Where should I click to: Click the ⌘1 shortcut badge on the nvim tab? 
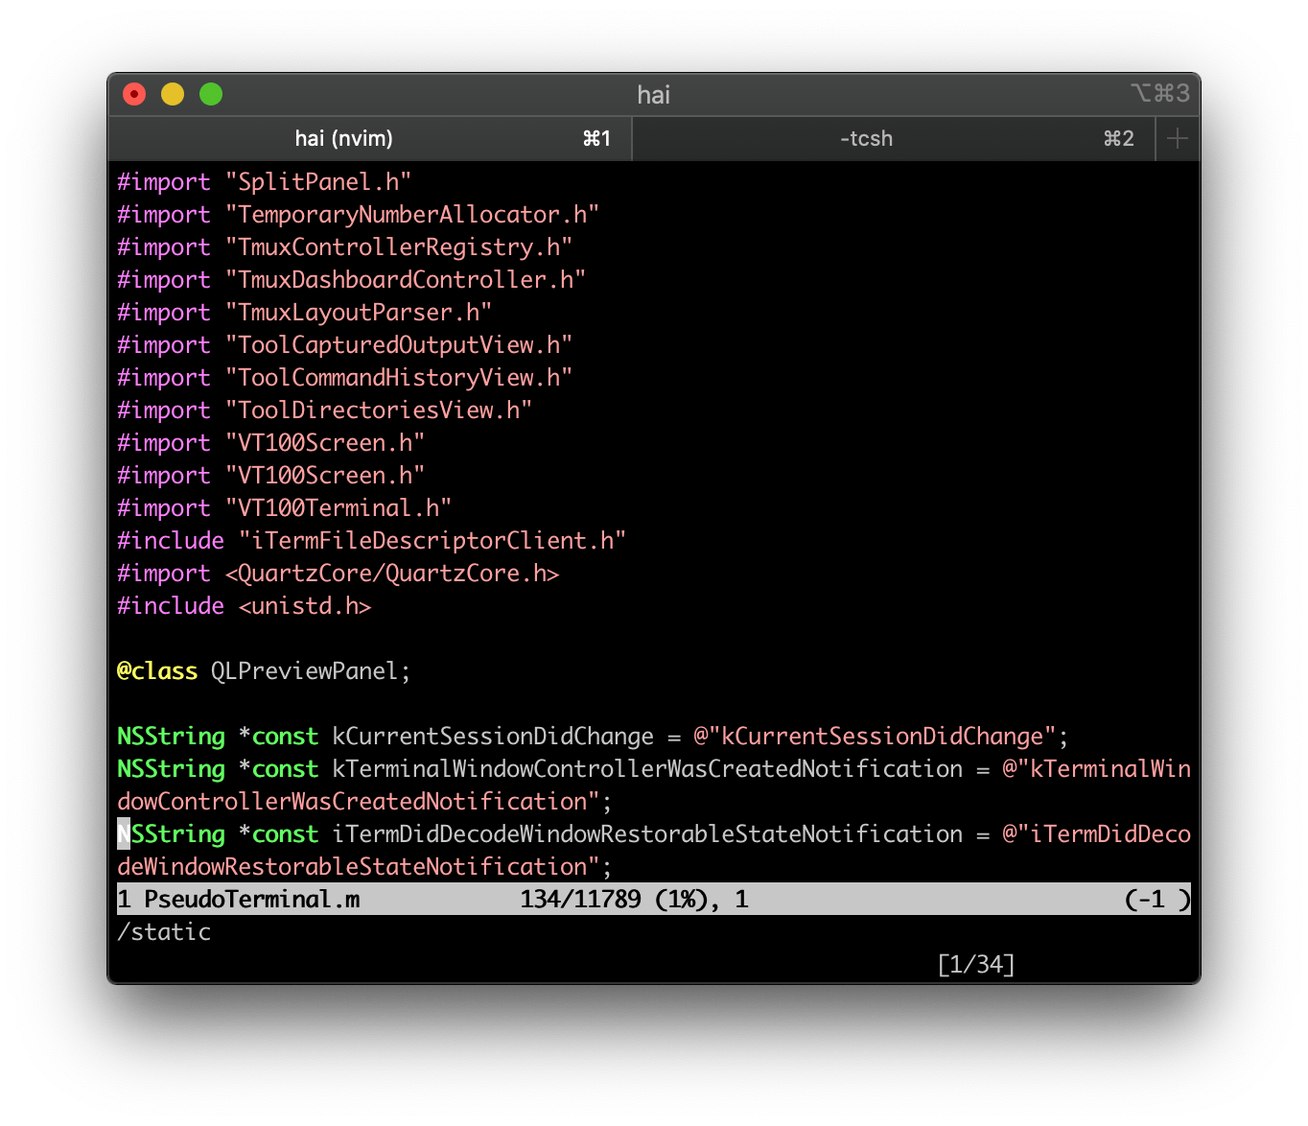(x=597, y=138)
